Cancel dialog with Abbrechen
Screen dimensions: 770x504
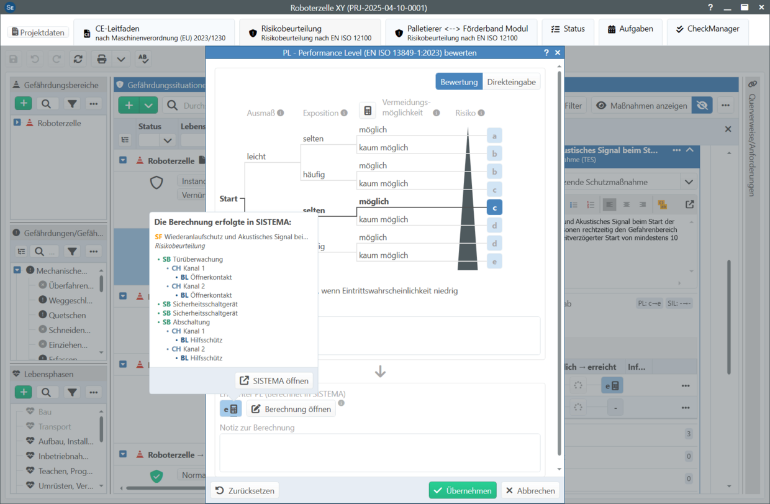click(x=530, y=490)
